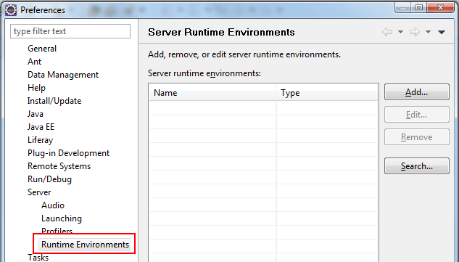This screenshot has height=262, width=459.
Task: Click the Edit... button
Action: click(416, 114)
